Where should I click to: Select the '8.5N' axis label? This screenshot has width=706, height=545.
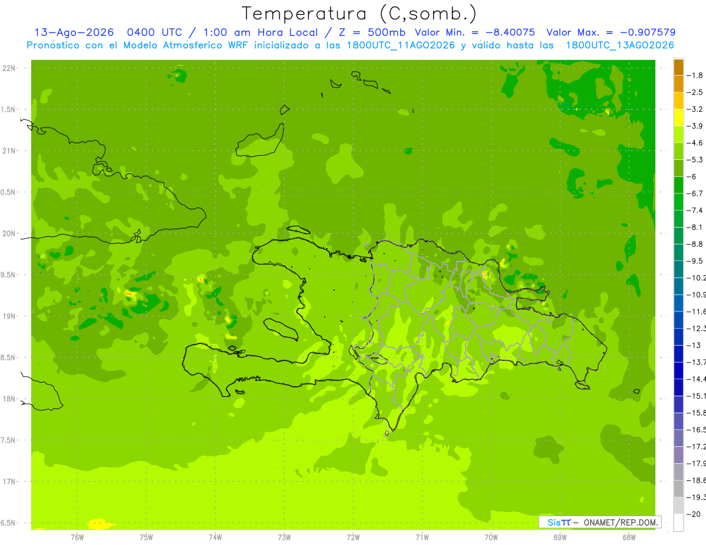tap(9, 357)
